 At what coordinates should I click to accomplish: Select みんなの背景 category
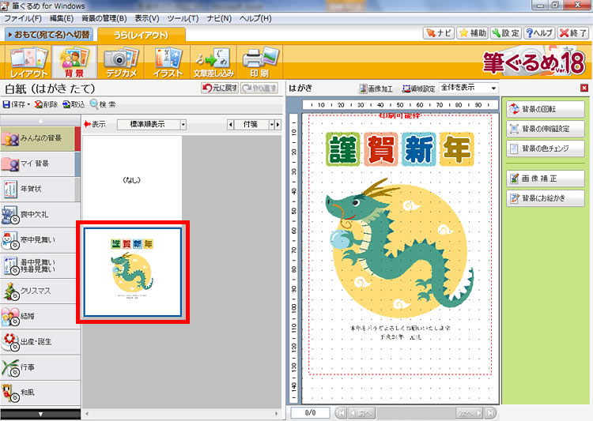(x=40, y=138)
